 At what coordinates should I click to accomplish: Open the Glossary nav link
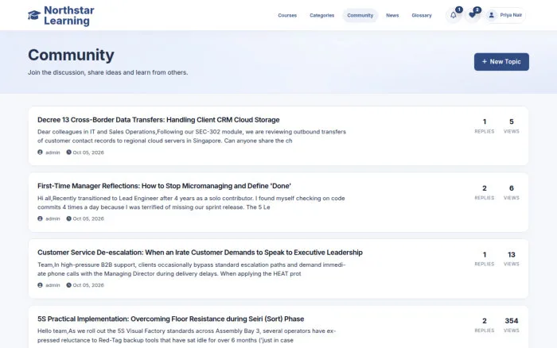pyautogui.click(x=422, y=15)
